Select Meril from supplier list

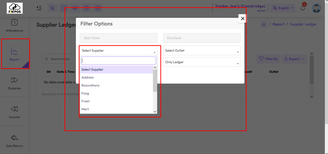point(117,109)
